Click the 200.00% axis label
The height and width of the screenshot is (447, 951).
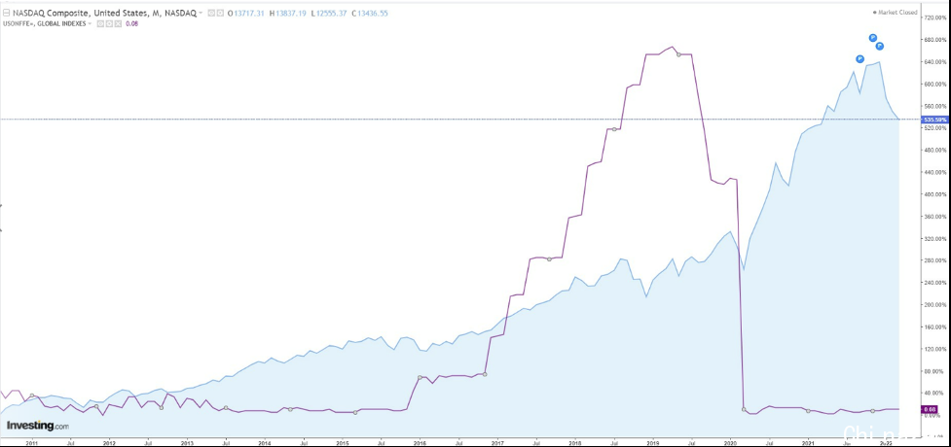(x=936, y=305)
